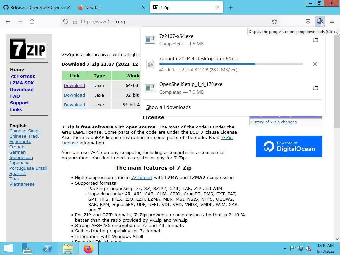Switch language to French
The width and height of the screenshot is (340, 255).
(17, 147)
